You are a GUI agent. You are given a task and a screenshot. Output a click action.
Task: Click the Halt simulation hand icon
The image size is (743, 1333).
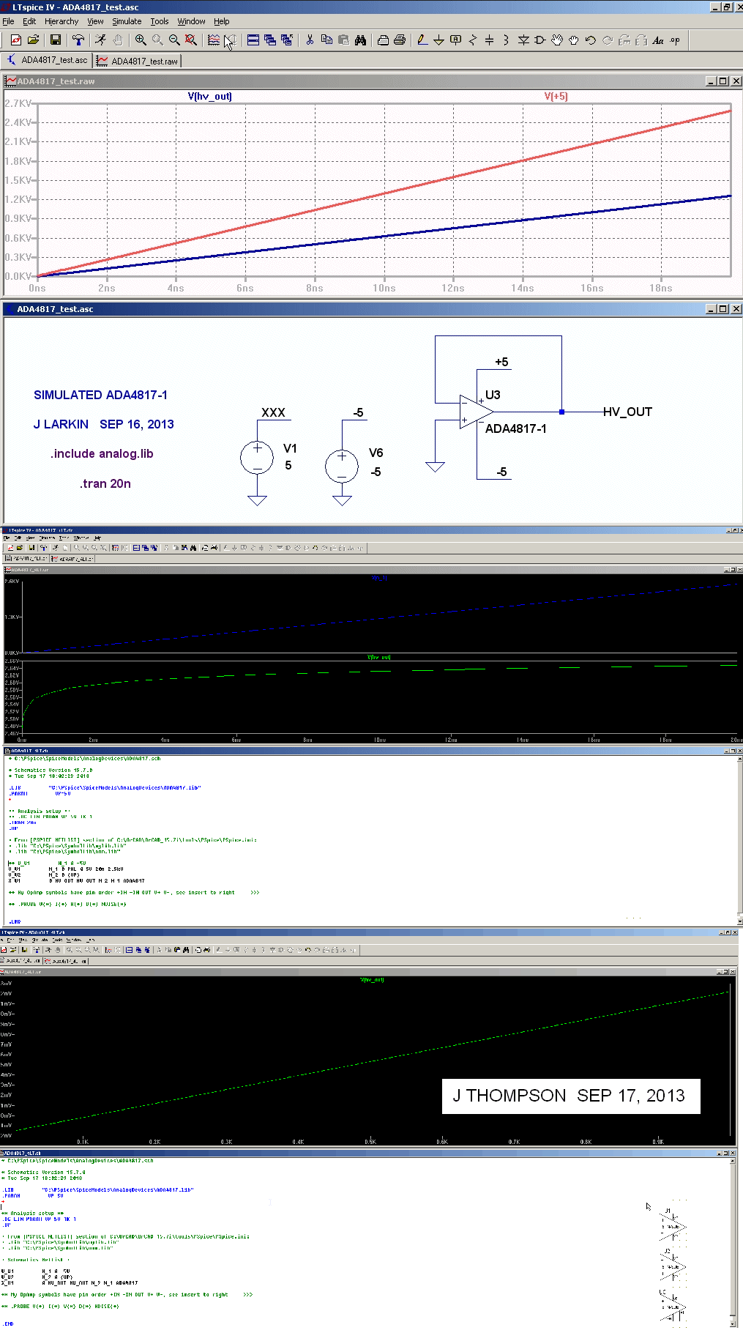coord(117,40)
